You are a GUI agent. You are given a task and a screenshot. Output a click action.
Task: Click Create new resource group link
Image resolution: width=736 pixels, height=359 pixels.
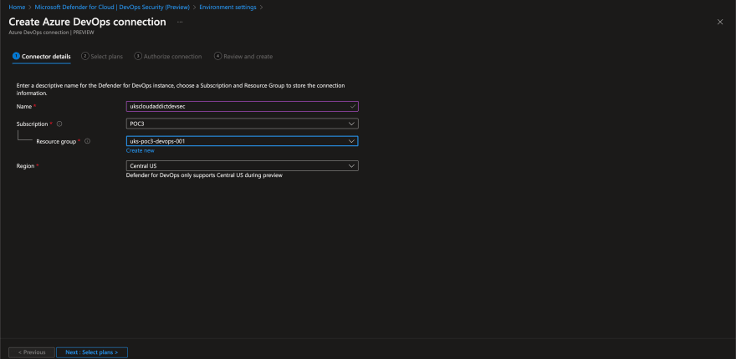point(140,150)
